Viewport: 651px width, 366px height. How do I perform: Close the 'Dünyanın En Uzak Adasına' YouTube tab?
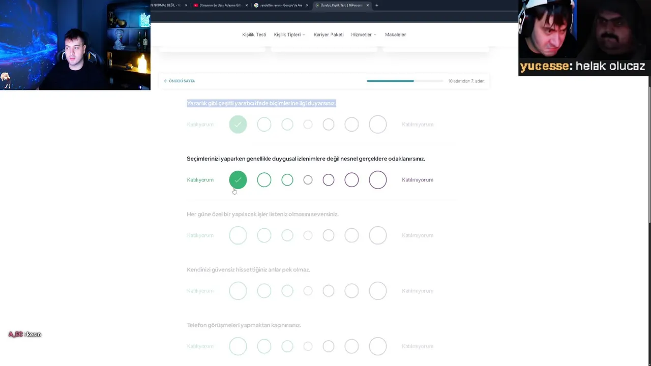[x=247, y=5]
